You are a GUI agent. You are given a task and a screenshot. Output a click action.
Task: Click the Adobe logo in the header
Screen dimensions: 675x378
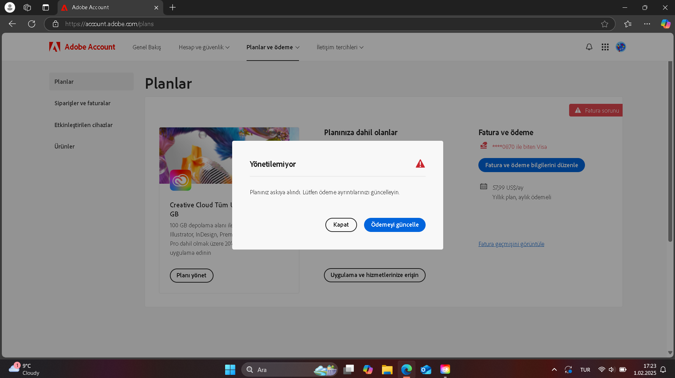point(55,47)
